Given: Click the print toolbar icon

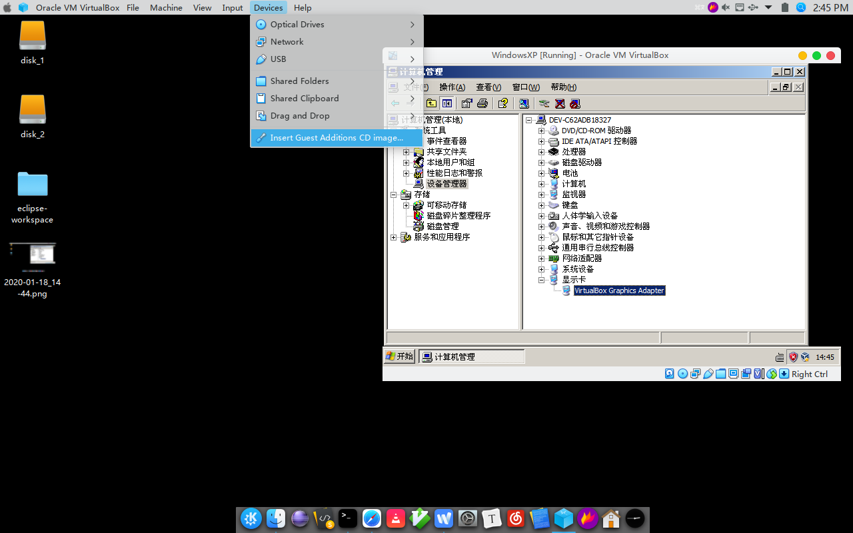Looking at the screenshot, I should click(x=482, y=103).
